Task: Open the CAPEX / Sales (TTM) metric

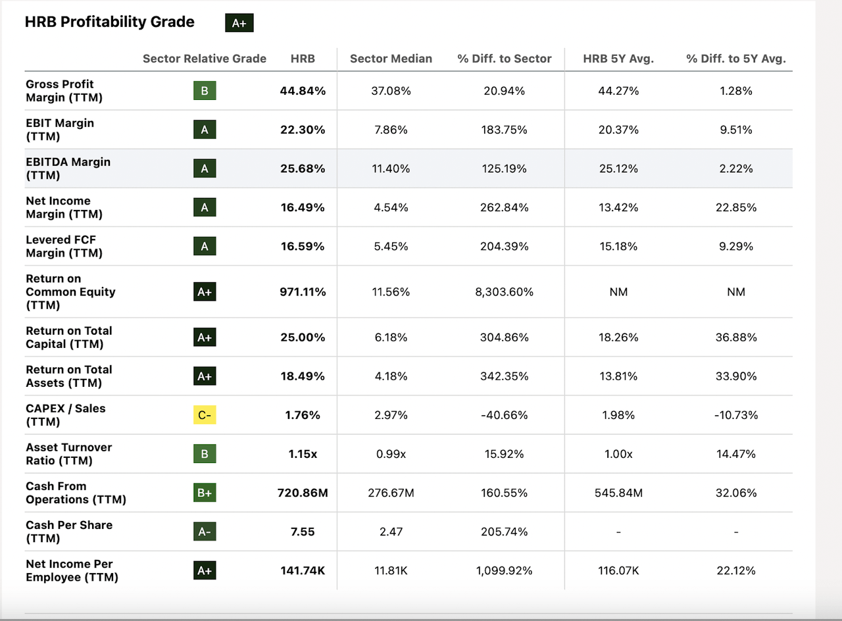Action: pos(66,414)
